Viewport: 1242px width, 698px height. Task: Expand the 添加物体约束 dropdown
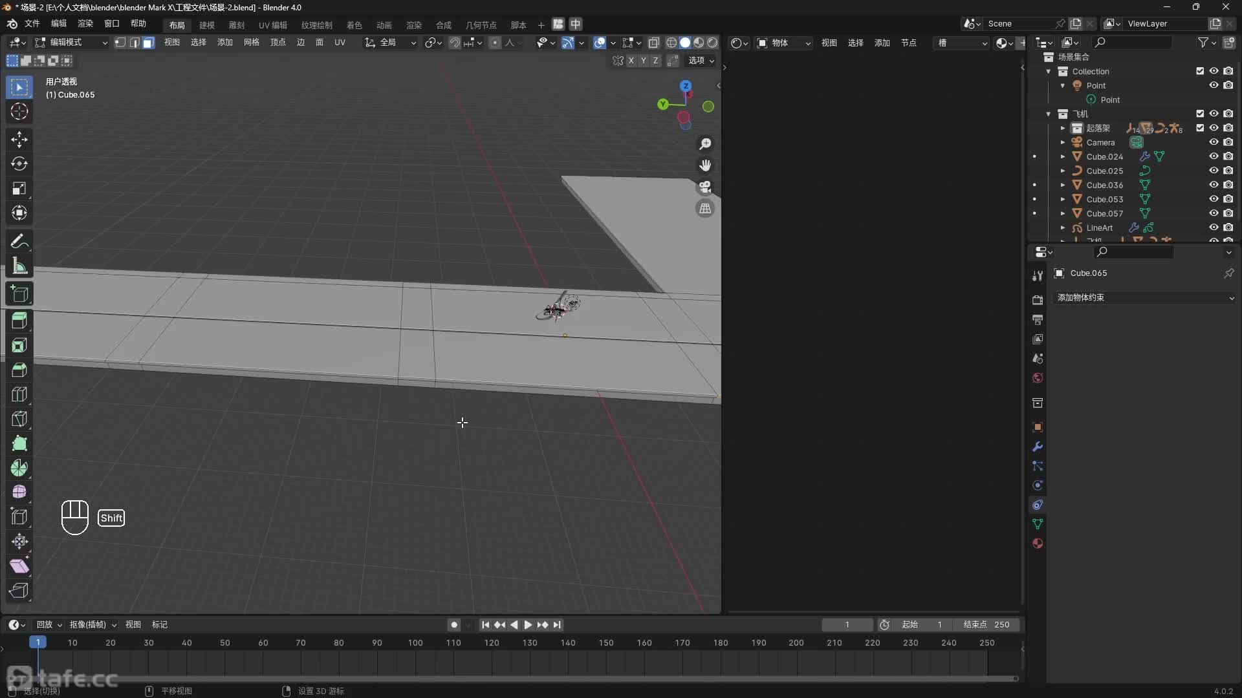(x=1145, y=298)
